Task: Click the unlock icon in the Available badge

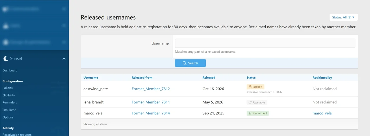Action: click(x=250, y=102)
